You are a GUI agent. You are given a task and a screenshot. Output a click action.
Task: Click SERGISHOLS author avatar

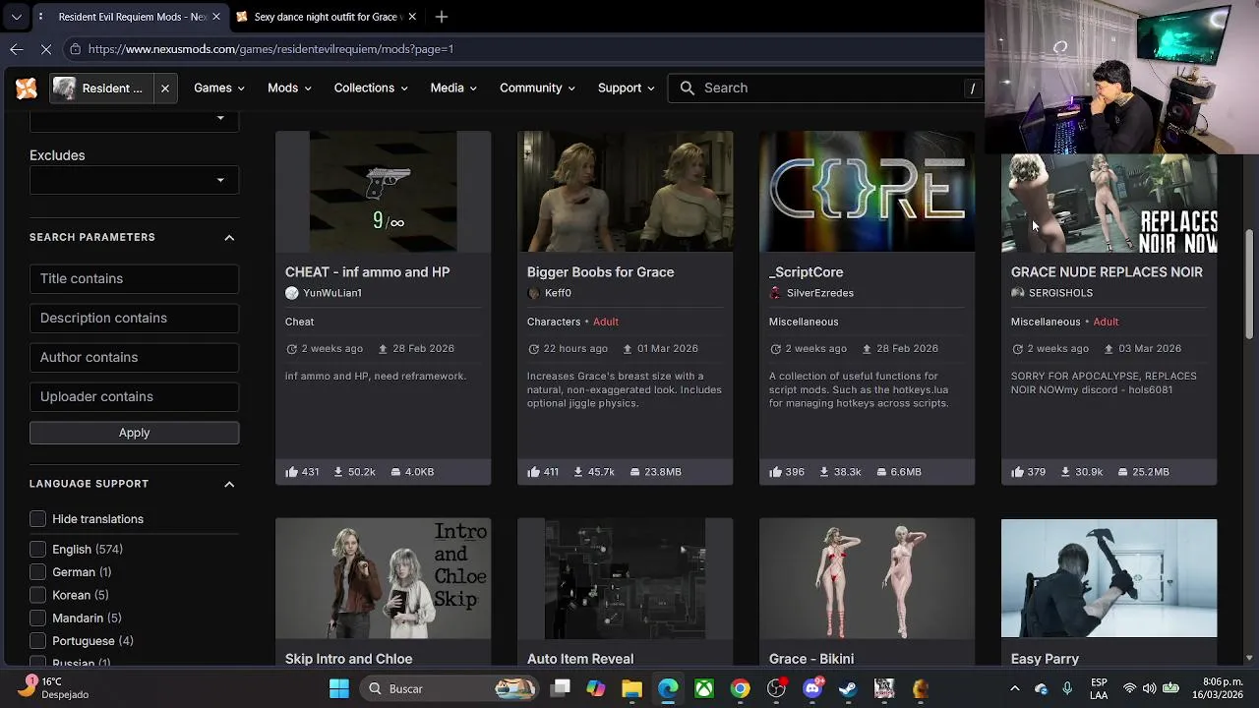point(1017,293)
